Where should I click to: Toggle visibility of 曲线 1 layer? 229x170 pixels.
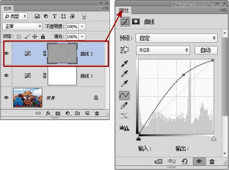pyautogui.click(x=6, y=76)
